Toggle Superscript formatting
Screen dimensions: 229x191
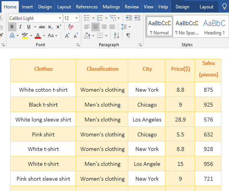click(59, 27)
